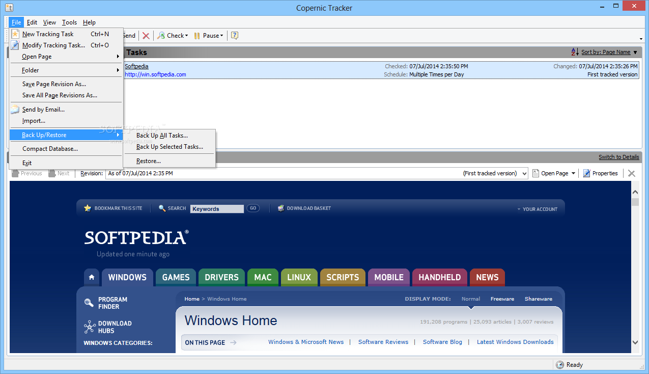Image resolution: width=649 pixels, height=374 pixels.
Task: Click the toolbar options overflow arrow
Action: point(641,39)
